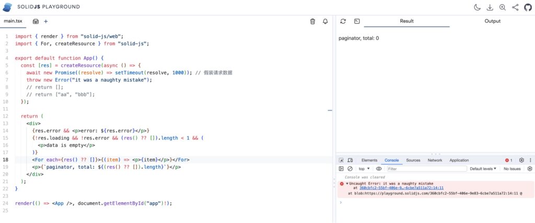Toggle the console live expression eye icon
The width and height of the screenshot is (535, 223).
(379, 169)
